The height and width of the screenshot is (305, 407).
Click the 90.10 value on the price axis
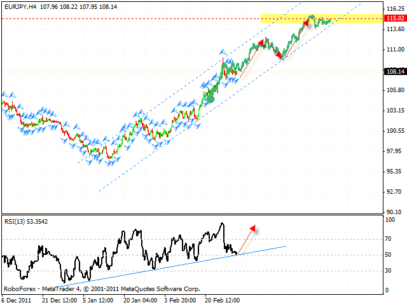point(394,212)
